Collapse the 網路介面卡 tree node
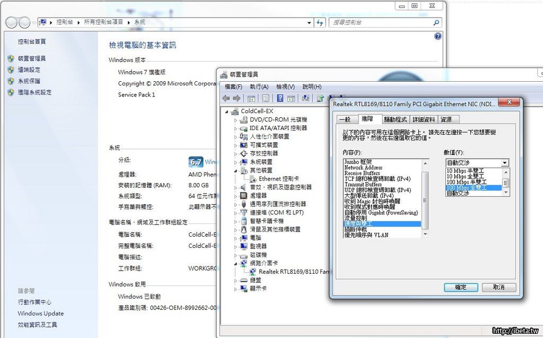Viewport: 543px width, 338px height. [236, 263]
